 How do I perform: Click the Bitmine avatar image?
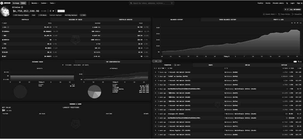(5, 12)
